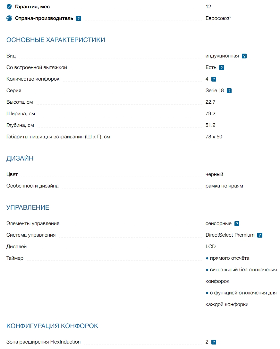Click the Евросоюз* country value
This screenshot has width=280, height=349.
click(218, 18)
